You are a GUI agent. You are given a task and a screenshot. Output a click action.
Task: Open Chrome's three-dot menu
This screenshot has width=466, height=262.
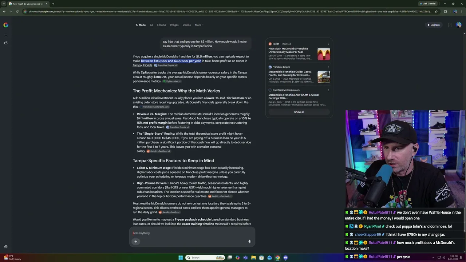coord(462,11)
